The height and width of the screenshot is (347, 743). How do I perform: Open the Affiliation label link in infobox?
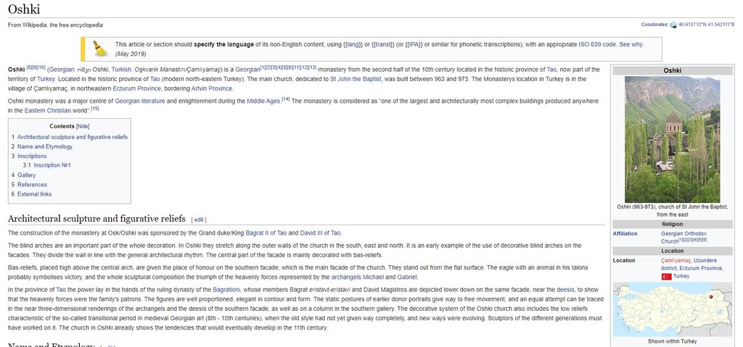click(625, 234)
